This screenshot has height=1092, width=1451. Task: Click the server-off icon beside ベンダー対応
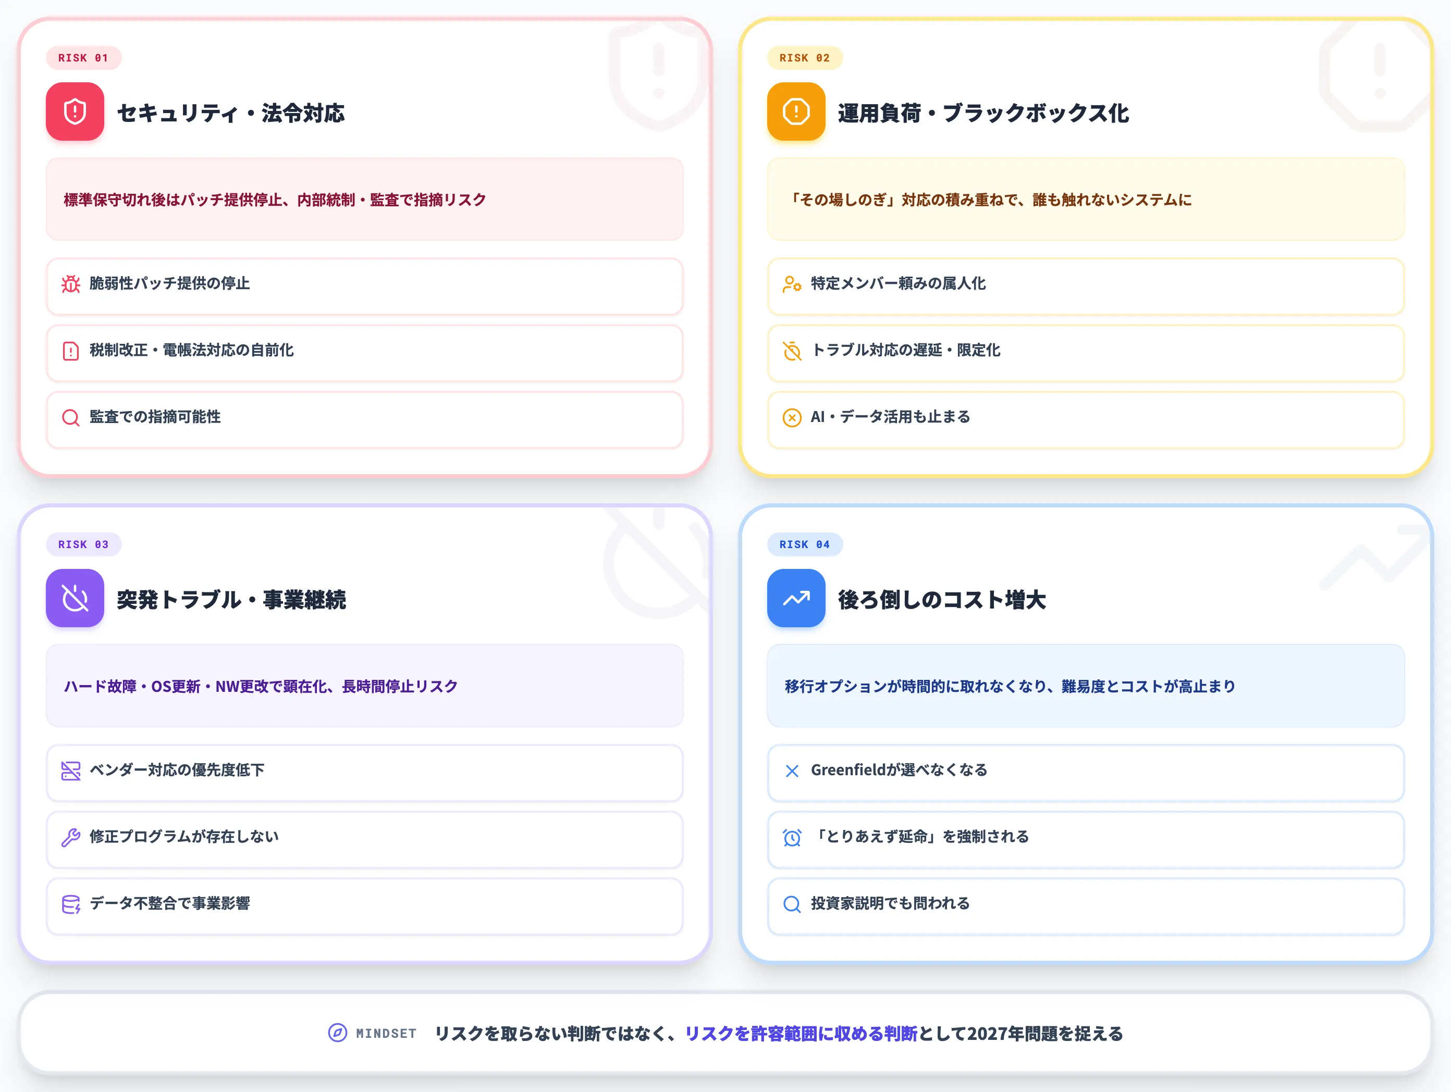click(71, 771)
